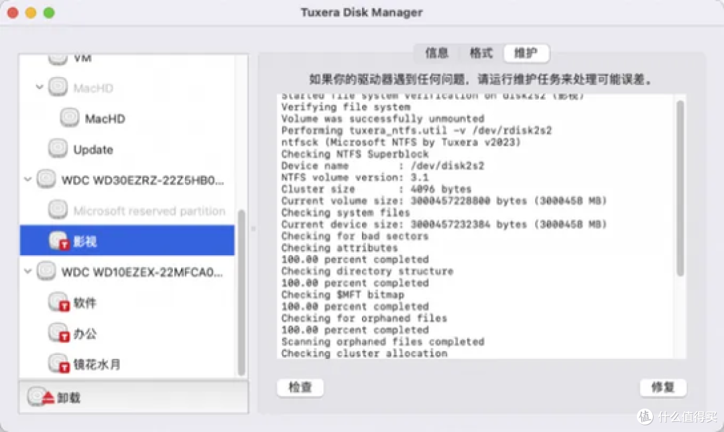Viewport: 724px width, 432px height.
Task: Click 'Checking $MFT bitmap' log line
Action: coord(343,295)
